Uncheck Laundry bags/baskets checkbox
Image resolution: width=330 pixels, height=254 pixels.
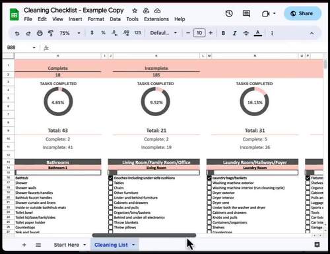[x=209, y=178]
